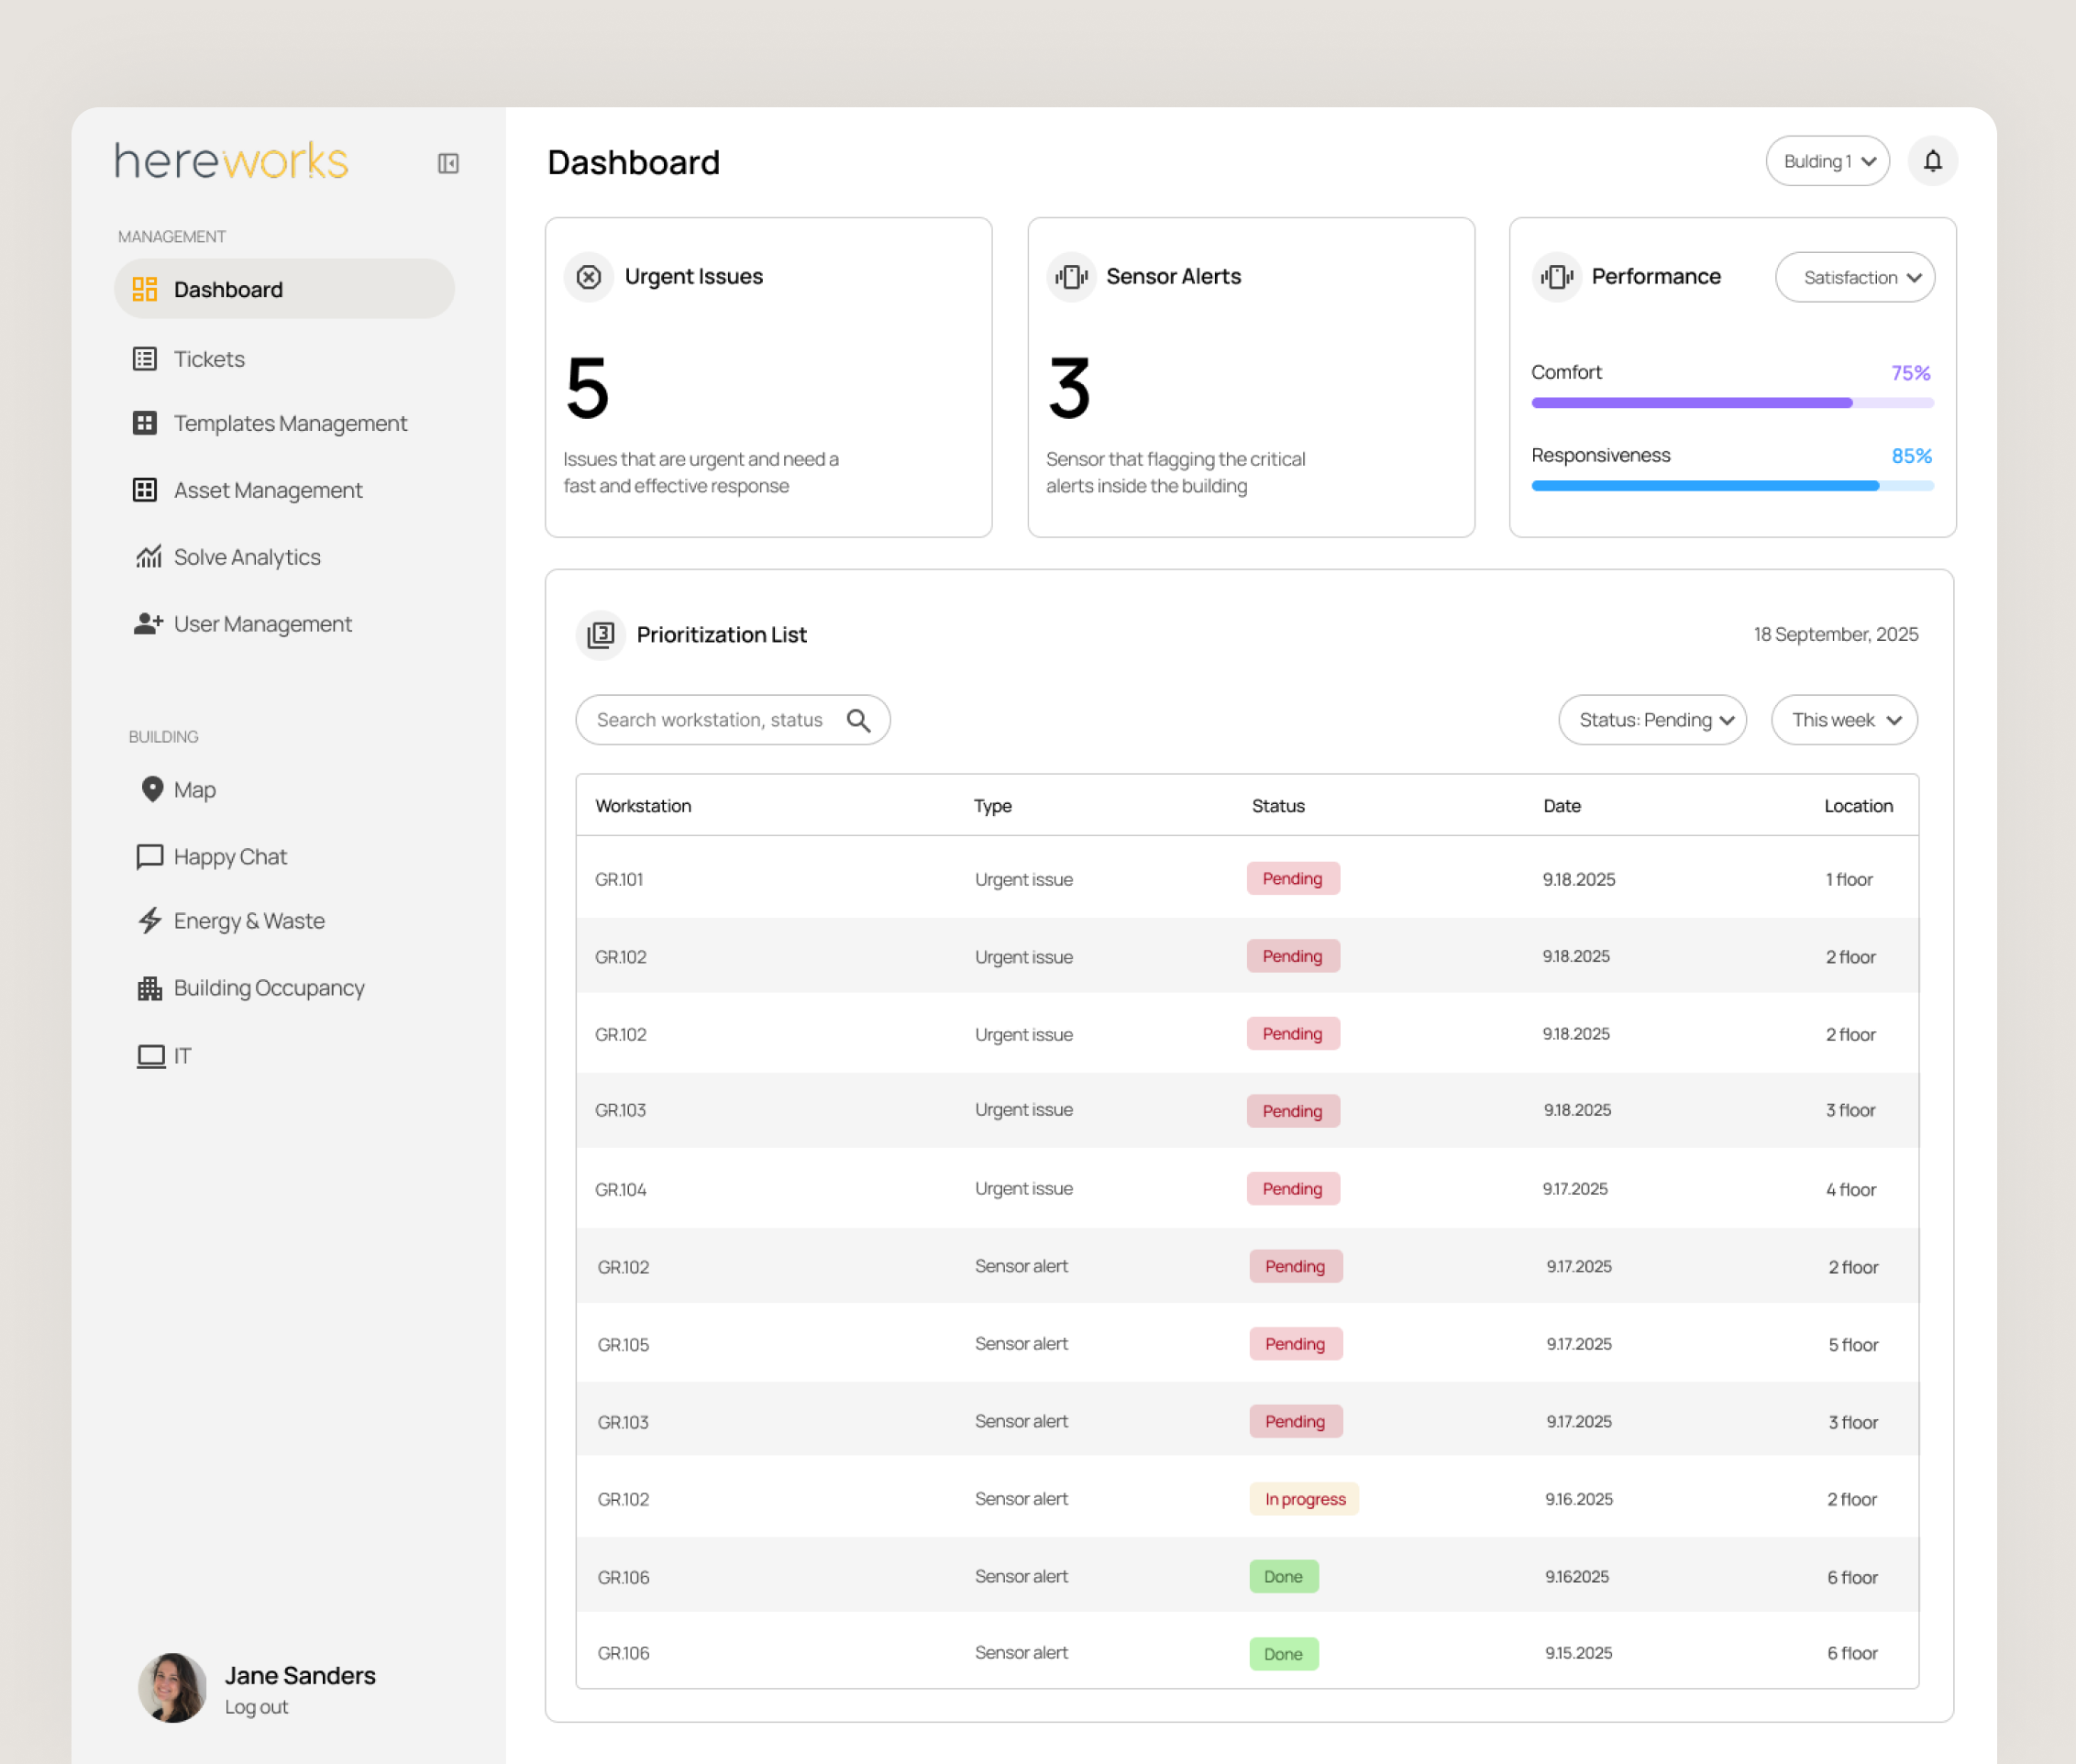The image size is (2076, 1764).
Task: Open the Status: Pending filter
Action: pyautogui.click(x=1652, y=719)
